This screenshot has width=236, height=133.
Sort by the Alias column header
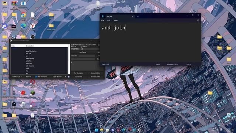(18, 46)
